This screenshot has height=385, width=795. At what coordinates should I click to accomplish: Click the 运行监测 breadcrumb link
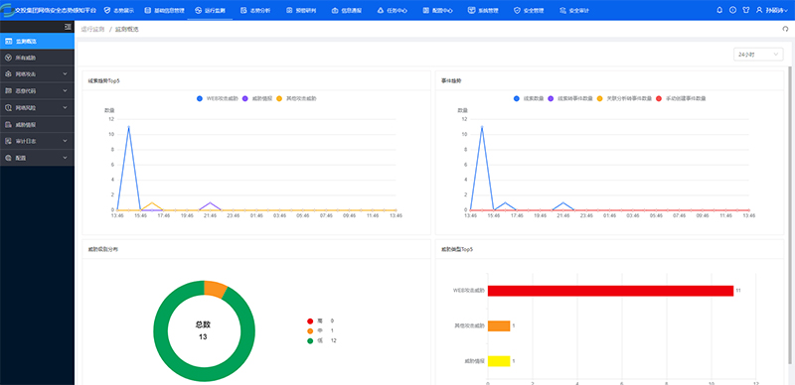point(92,30)
